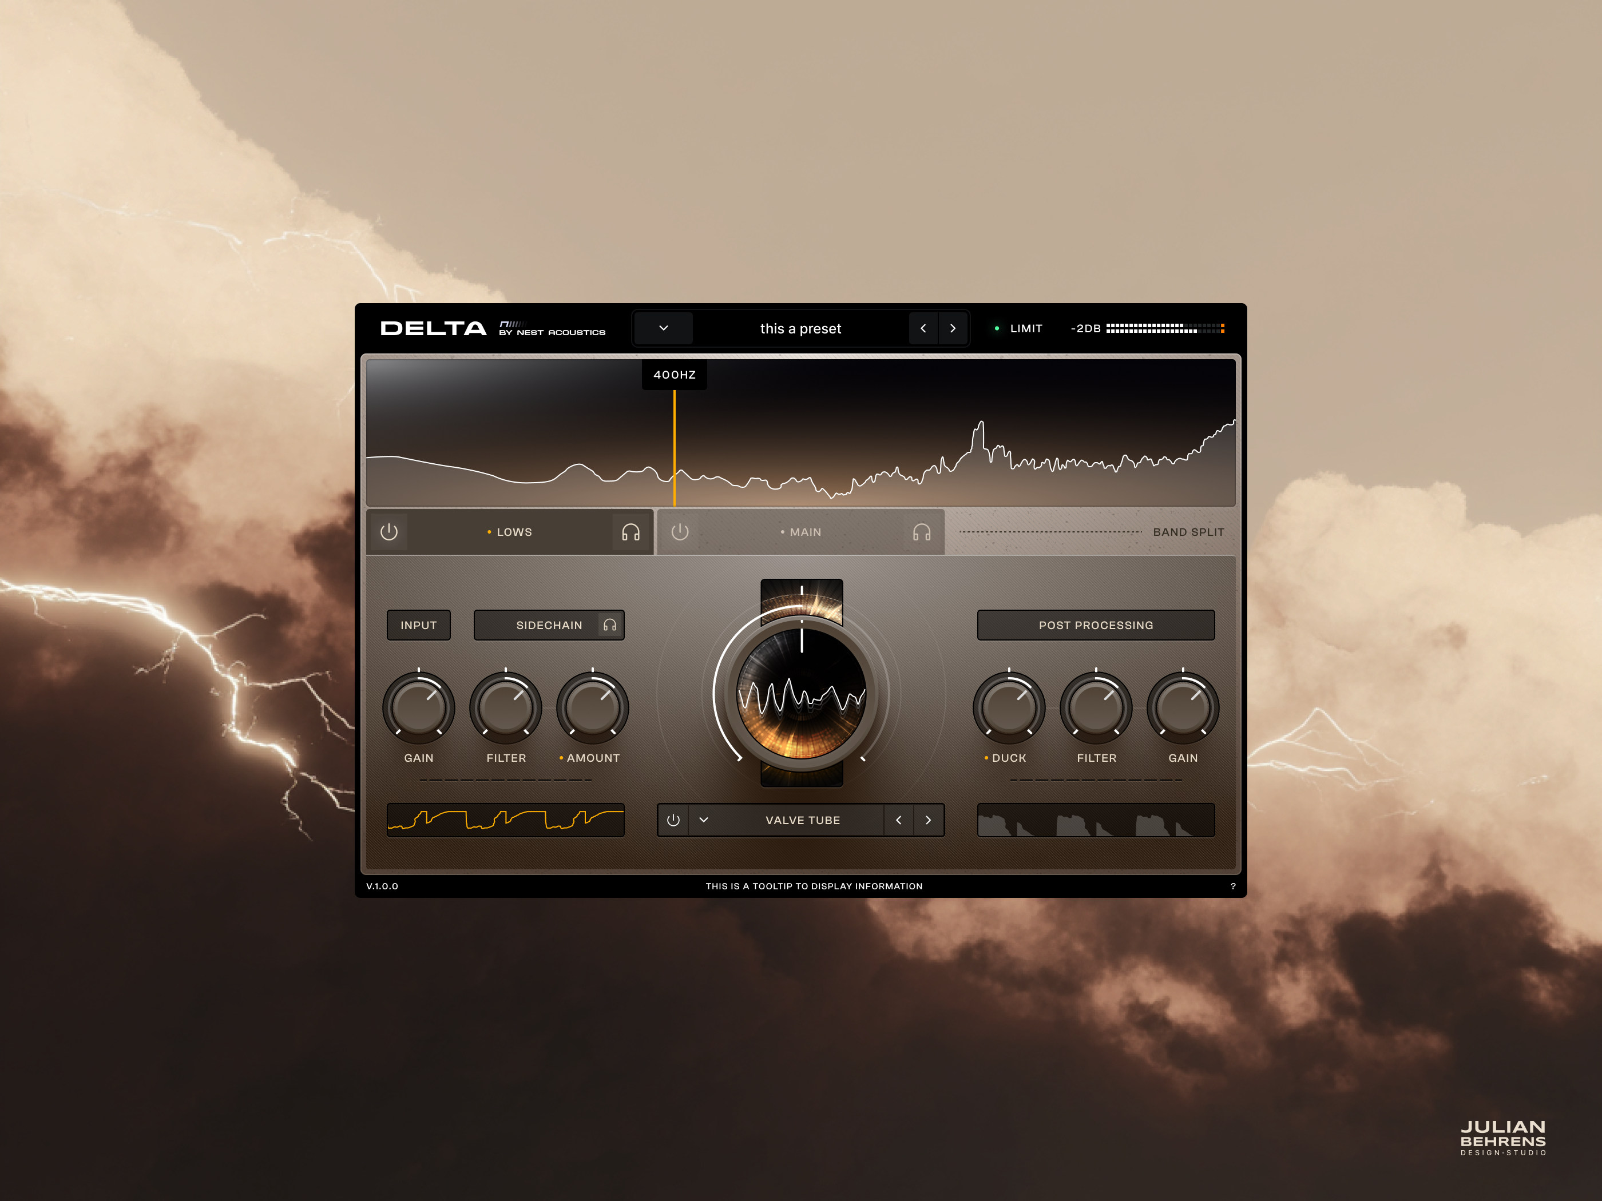This screenshot has height=1201, width=1602.
Task: Click the orange crossover frequency line
Action: 674,448
